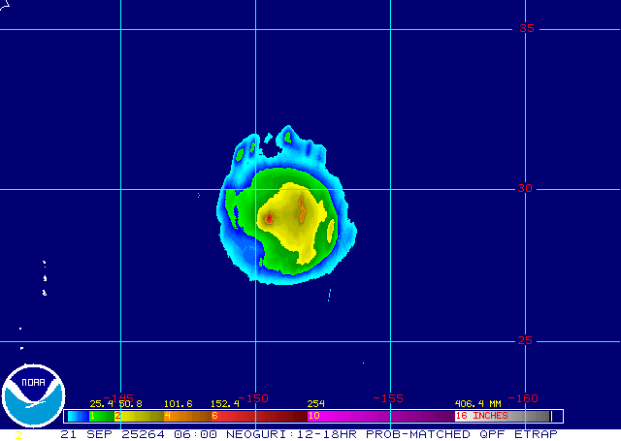The height and width of the screenshot is (441, 621).
Task: Click the -160 longitude label
Action: 523,398
